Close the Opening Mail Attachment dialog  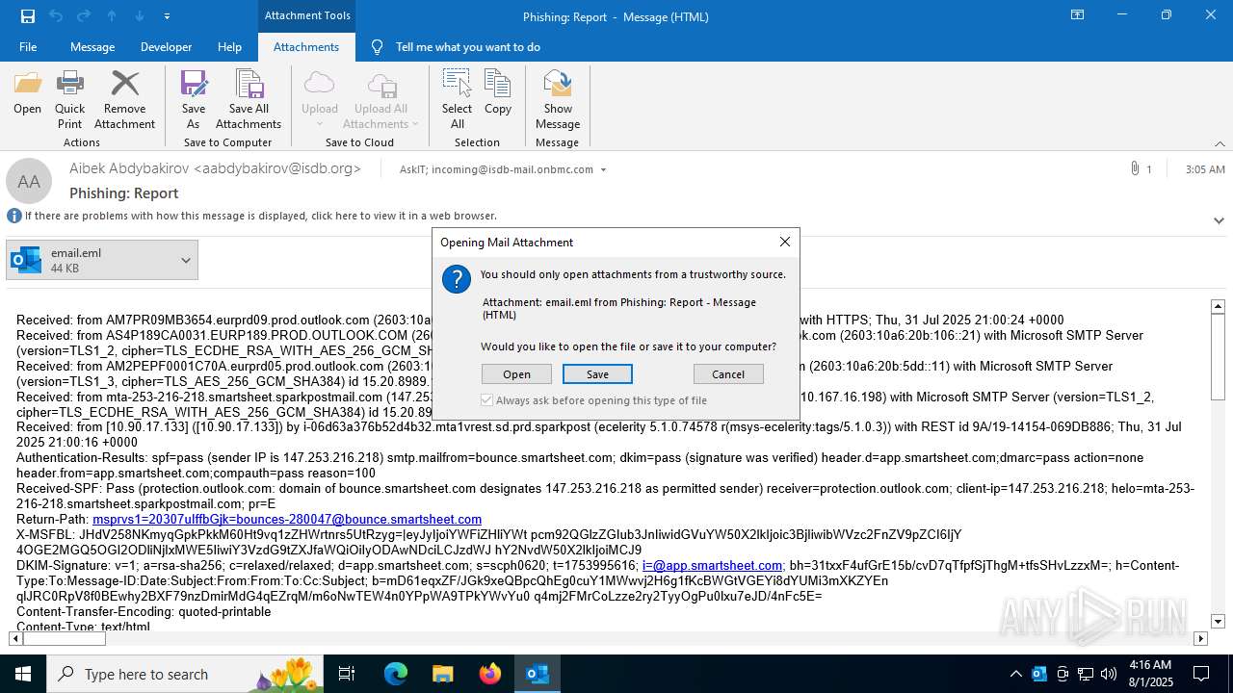click(x=785, y=242)
